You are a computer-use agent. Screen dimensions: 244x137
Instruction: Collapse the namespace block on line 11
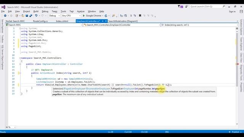20,58
